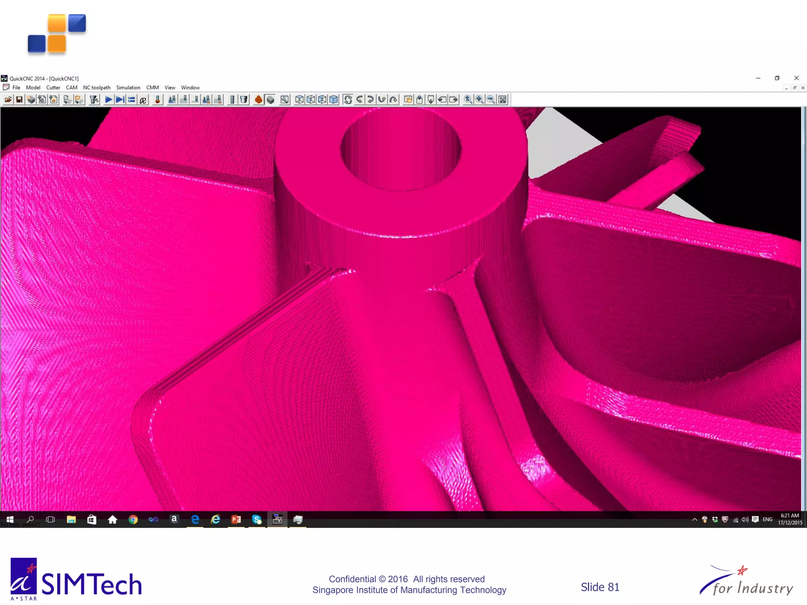The height and width of the screenshot is (605, 807).
Task: Click the fit-all view icon
Action: [502, 100]
